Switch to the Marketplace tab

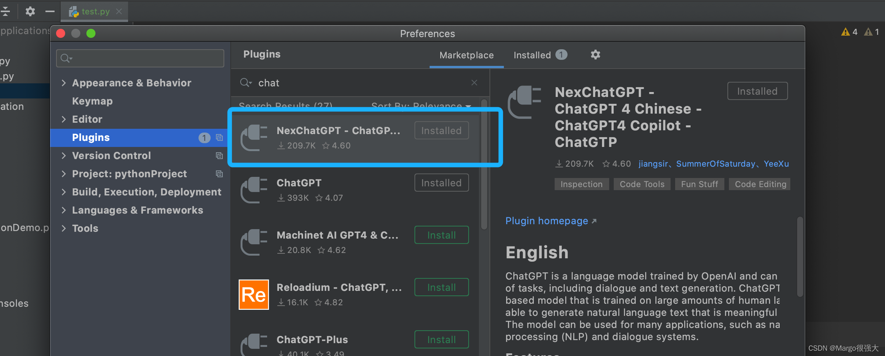(x=466, y=55)
